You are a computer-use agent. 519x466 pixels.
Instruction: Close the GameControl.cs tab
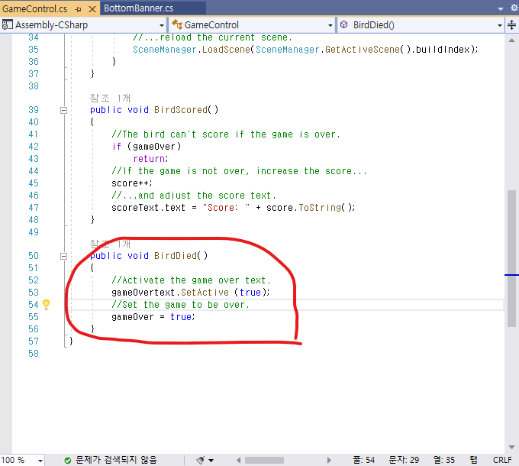click(92, 9)
